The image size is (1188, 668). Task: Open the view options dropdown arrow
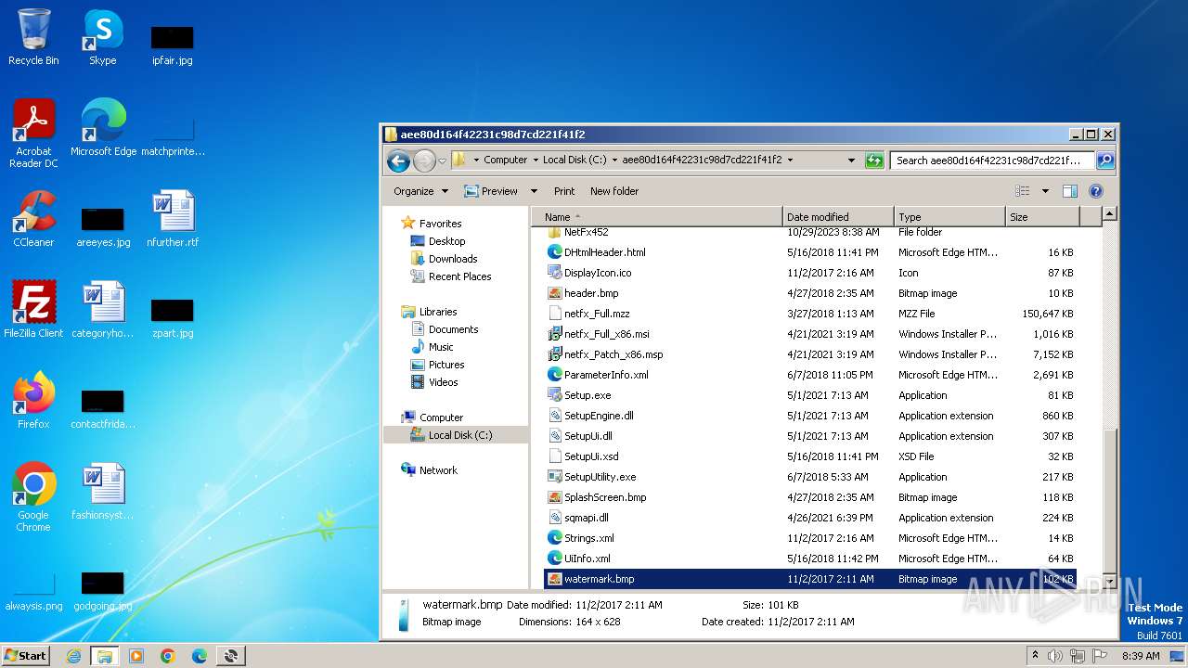[x=1045, y=191]
